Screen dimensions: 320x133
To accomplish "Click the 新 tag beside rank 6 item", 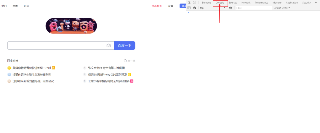I will click(132, 81).
